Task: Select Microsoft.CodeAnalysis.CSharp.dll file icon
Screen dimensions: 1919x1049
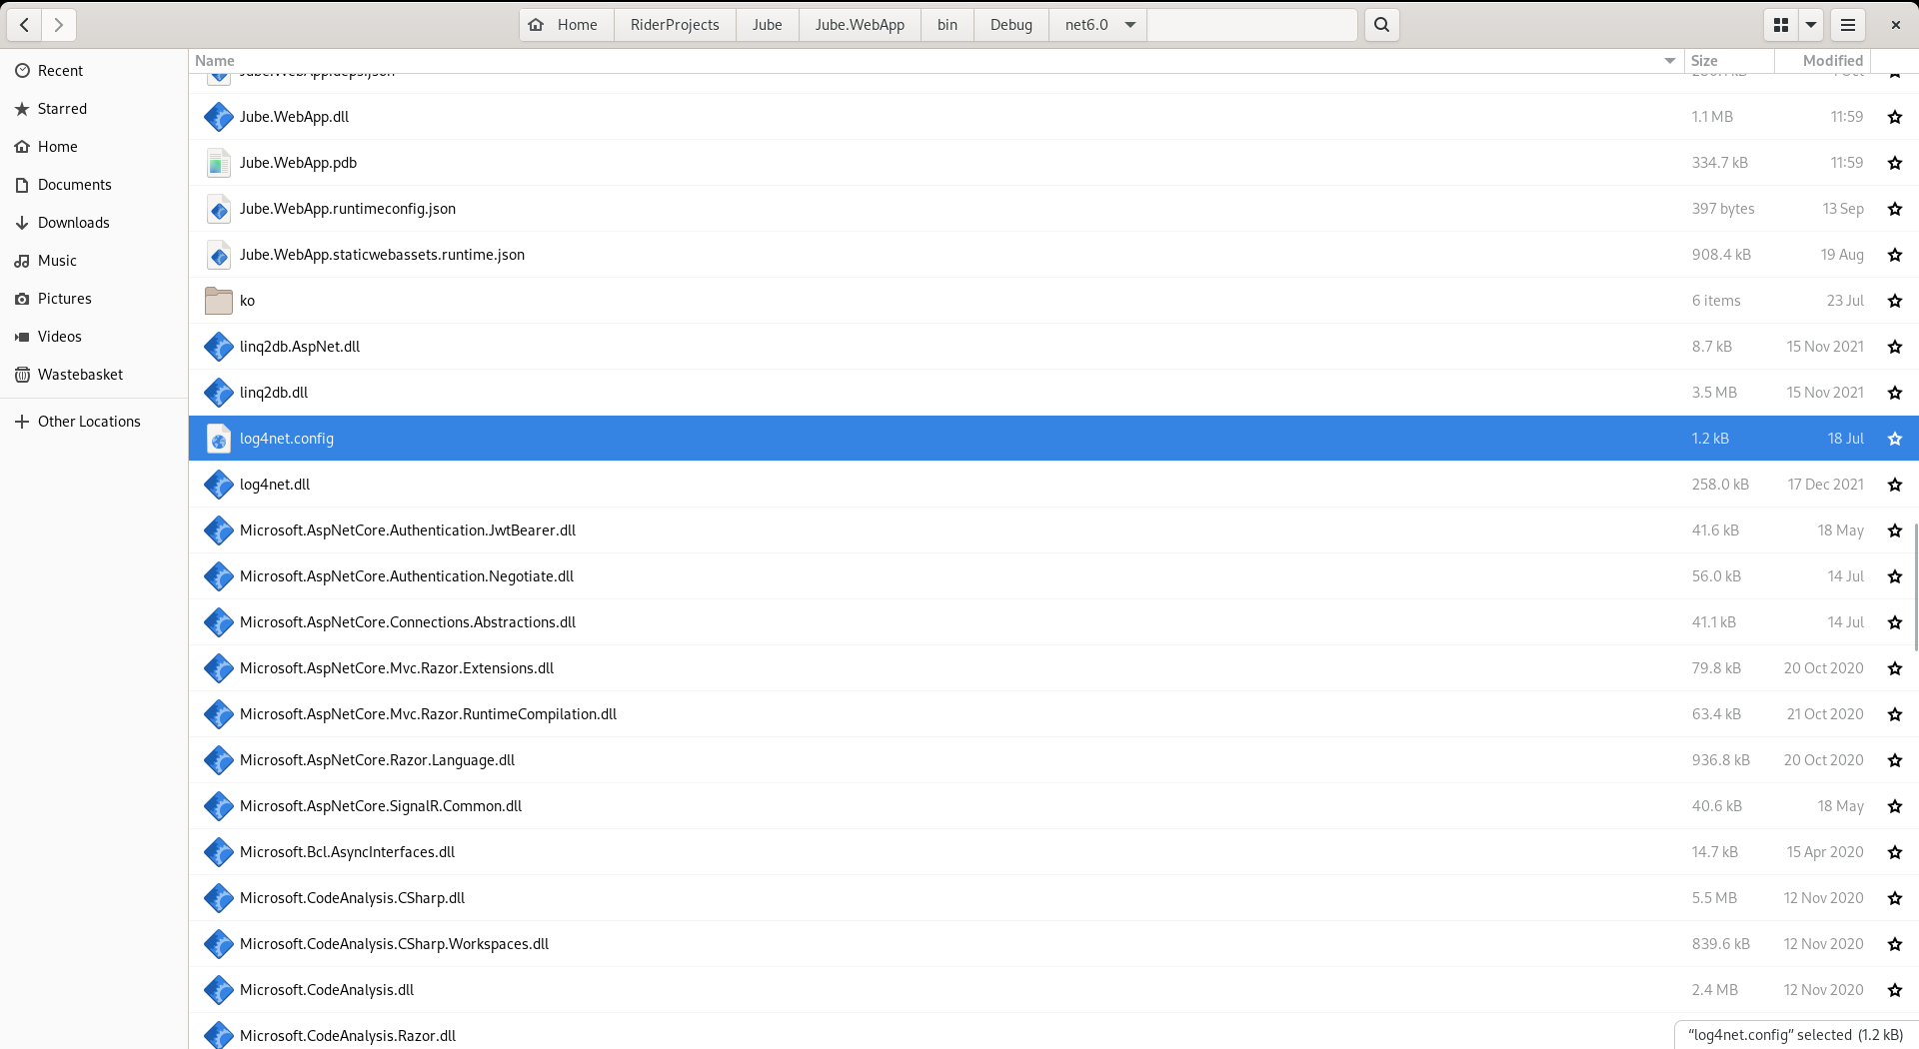Action: (x=219, y=898)
